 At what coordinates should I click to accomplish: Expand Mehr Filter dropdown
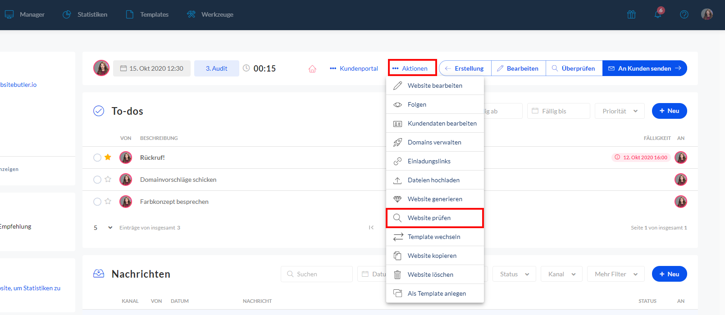coord(616,274)
